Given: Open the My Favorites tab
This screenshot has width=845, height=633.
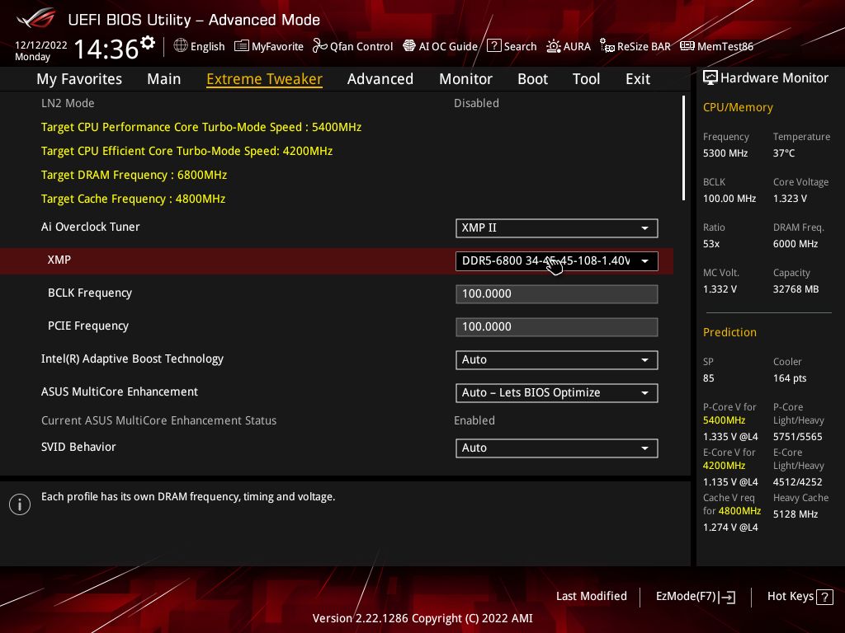Looking at the screenshot, I should click(79, 78).
